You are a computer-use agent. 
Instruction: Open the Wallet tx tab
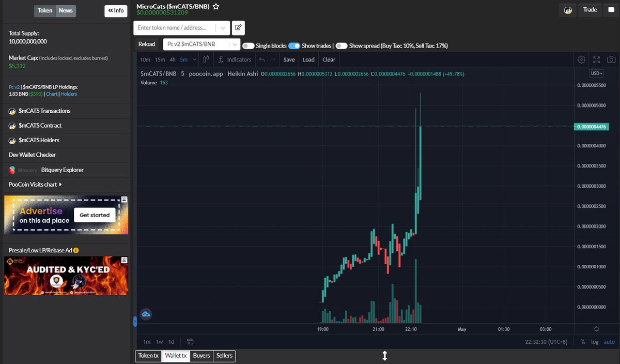(x=176, y=356)
